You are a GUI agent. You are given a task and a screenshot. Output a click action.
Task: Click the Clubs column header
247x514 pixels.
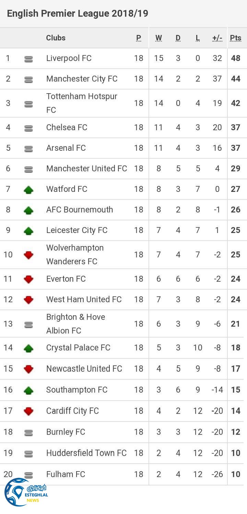(x=56, y=38)
